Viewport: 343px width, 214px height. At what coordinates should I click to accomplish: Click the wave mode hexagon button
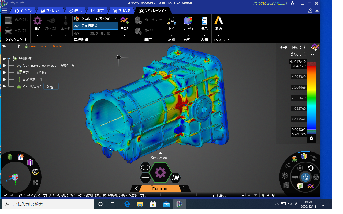tap(176, 178)
